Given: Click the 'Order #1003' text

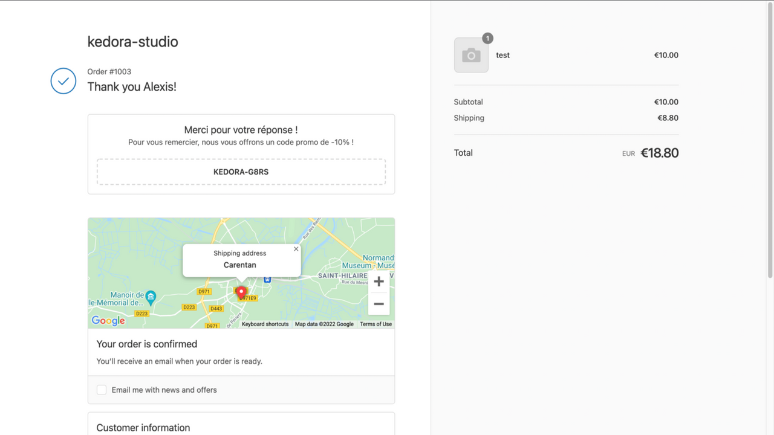Looking at the screenshot, I should (x=109, y=71).
